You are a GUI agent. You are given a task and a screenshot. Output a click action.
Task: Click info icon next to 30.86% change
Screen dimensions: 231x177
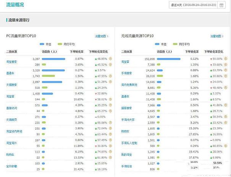click(x=226, y=76)
